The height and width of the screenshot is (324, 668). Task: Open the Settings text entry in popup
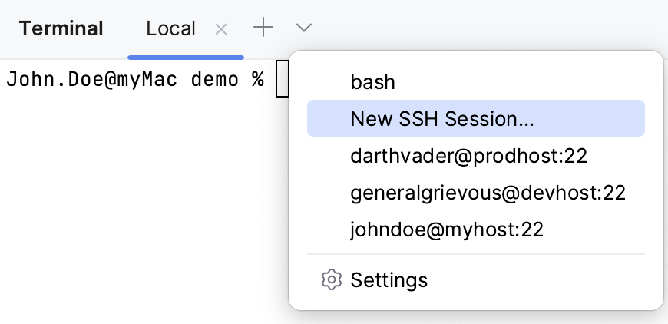(389, 279)
